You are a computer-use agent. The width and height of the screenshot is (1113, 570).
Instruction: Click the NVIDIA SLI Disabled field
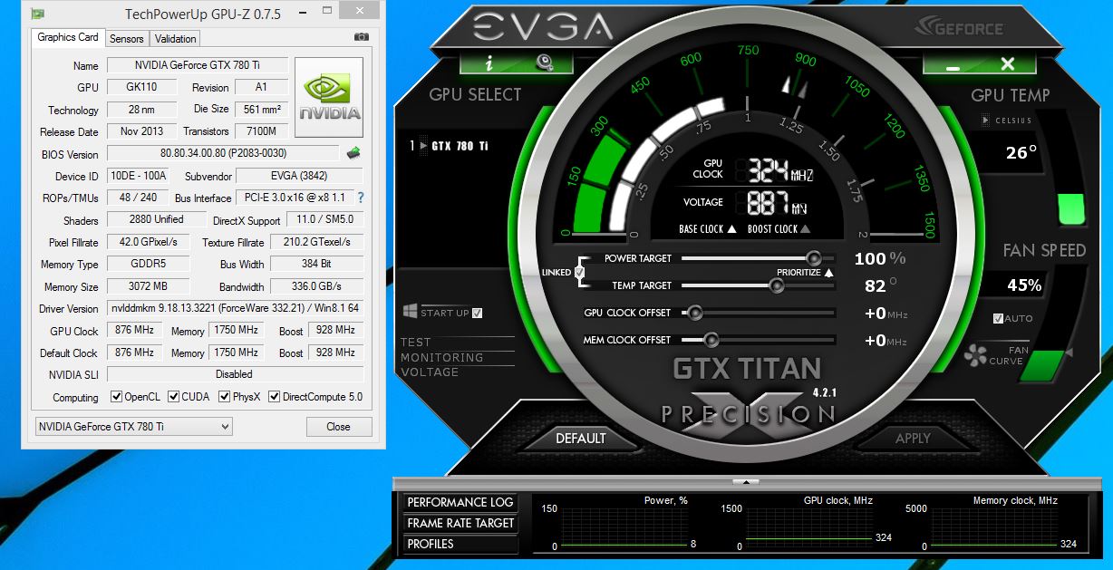[235, 373]
